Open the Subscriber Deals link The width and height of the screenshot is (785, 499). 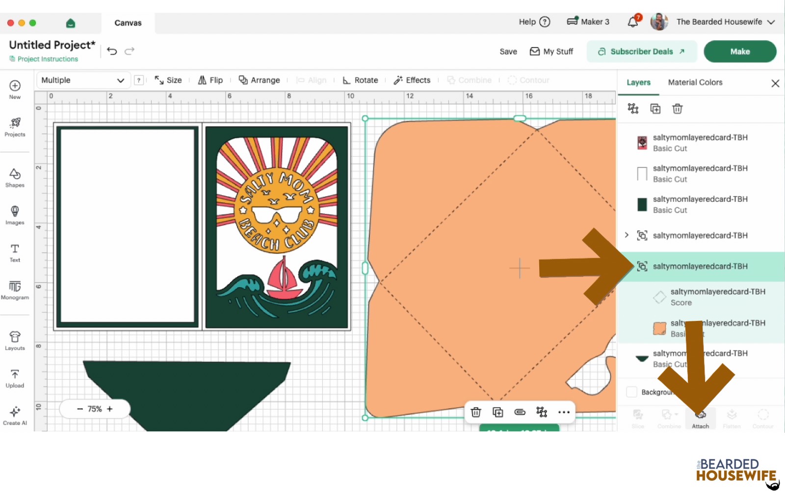pos(642,52)
